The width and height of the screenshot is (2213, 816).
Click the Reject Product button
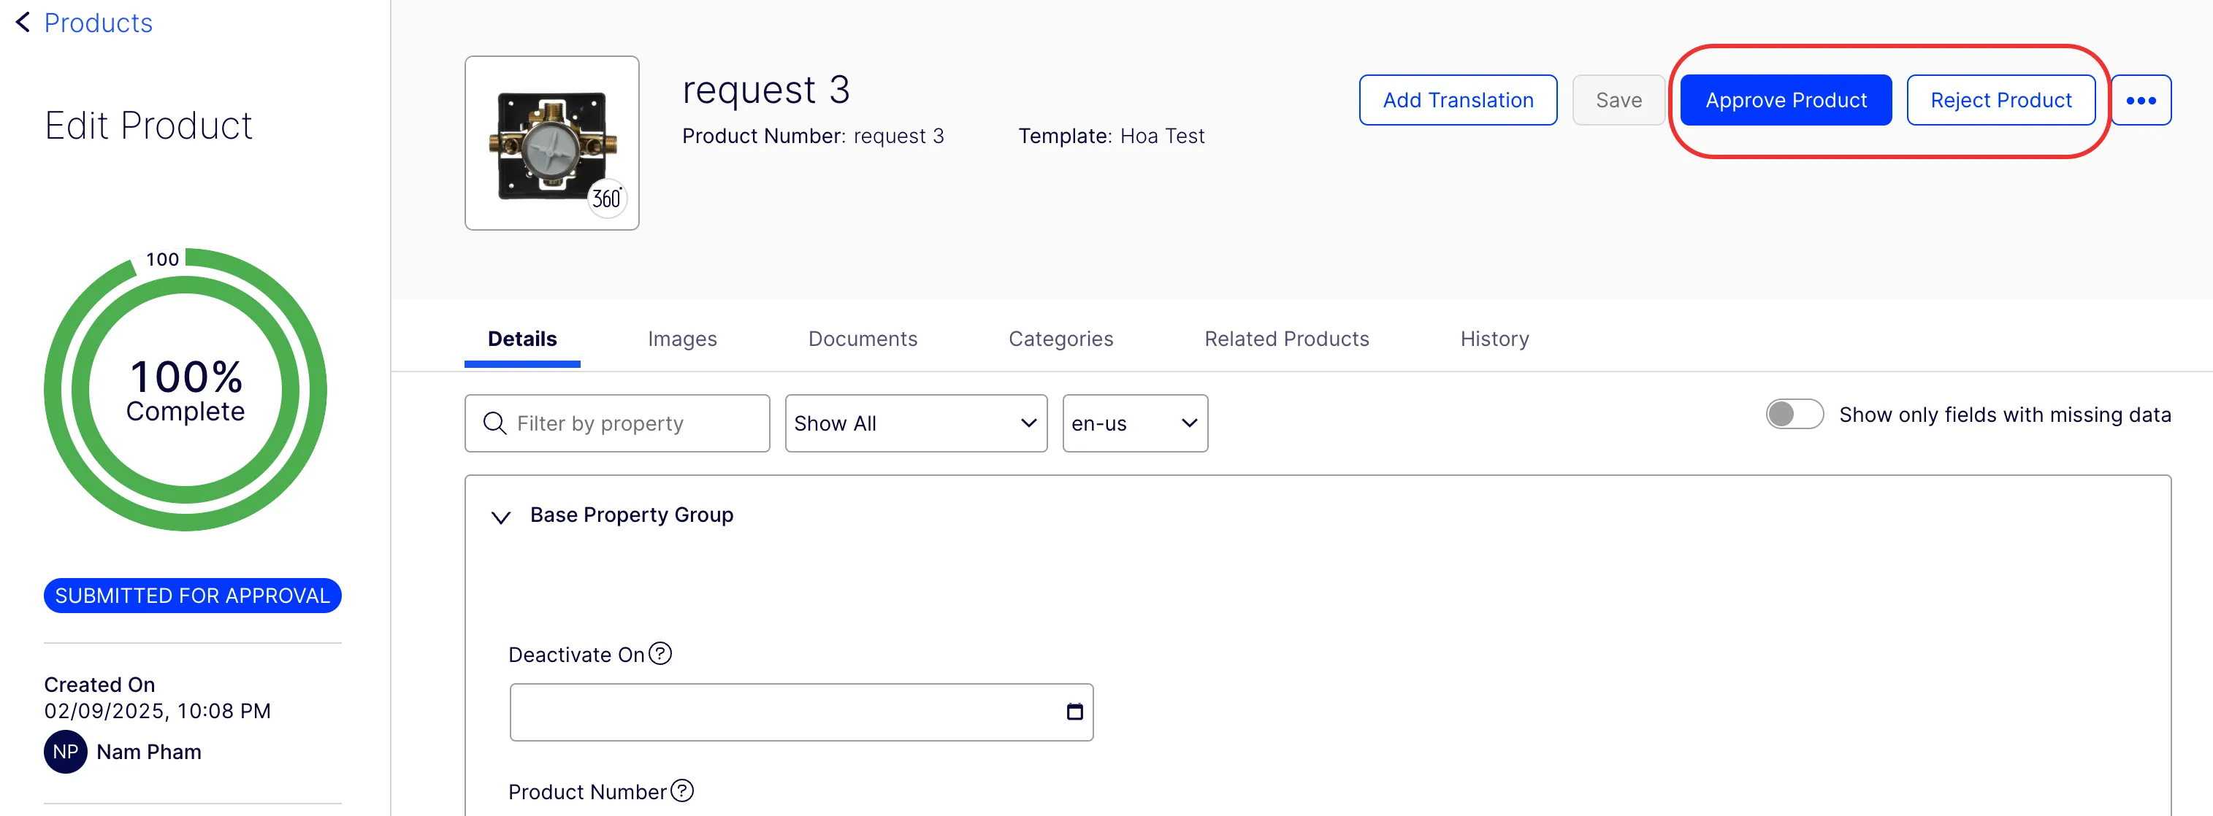[x=2000, y=101]
